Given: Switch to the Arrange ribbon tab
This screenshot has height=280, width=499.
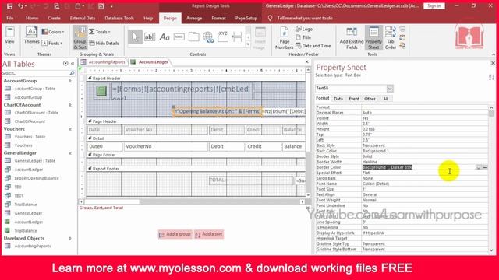Looking at the screenshot, I should click(x=194, y=18).
